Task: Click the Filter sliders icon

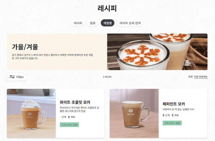Action: coord(12,77)
